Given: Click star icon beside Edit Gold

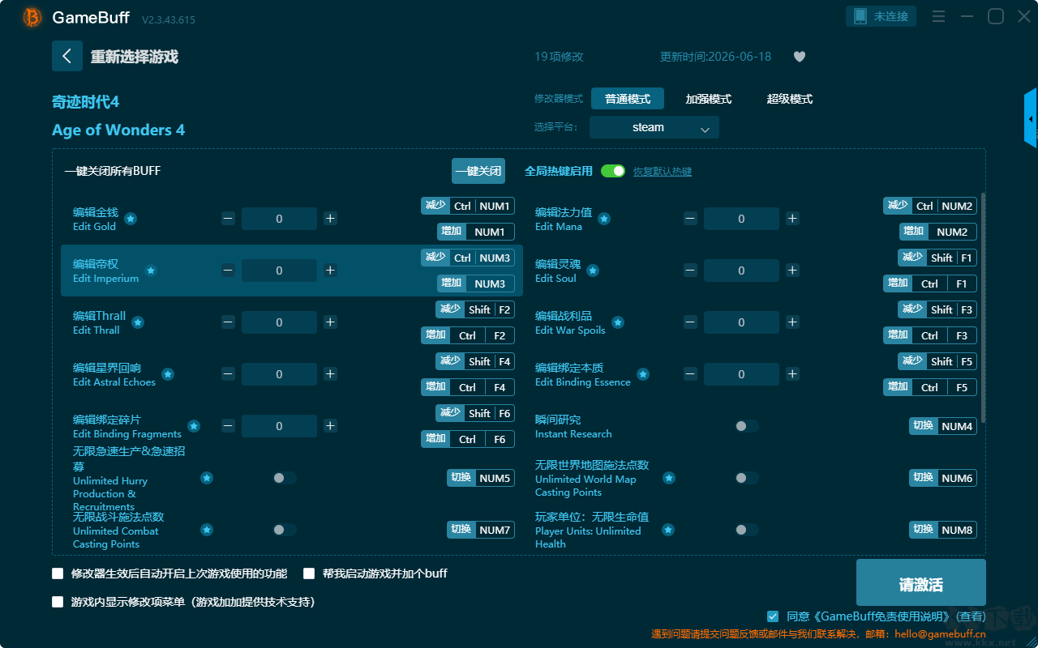Looking at the screenshot, I should point(131,219).
